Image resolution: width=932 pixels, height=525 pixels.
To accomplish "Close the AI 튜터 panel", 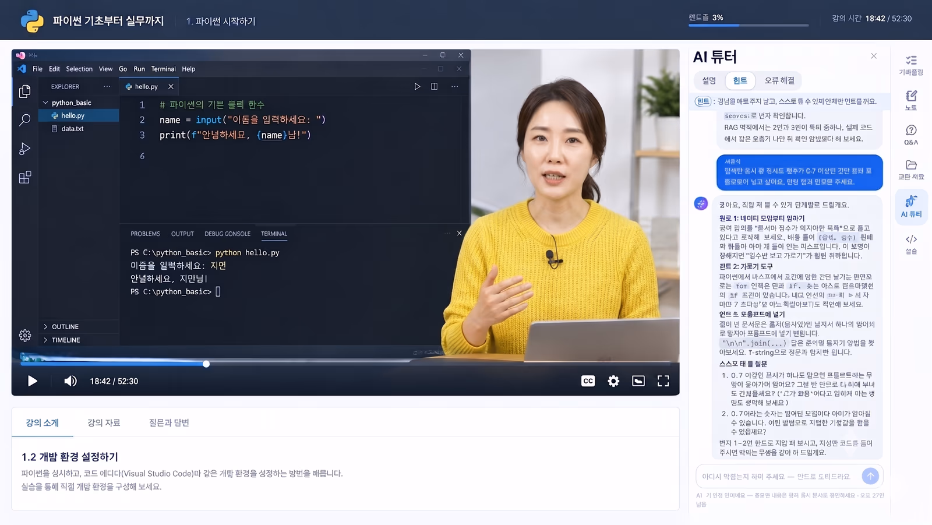I will click(x=874, y=56).
